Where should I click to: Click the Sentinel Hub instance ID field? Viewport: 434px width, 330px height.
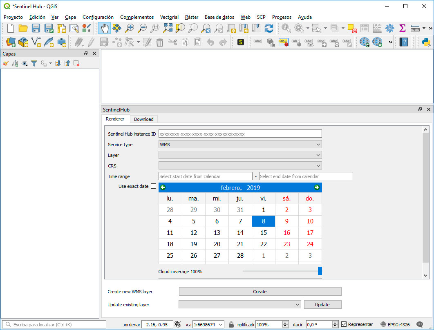pos(240,134)
